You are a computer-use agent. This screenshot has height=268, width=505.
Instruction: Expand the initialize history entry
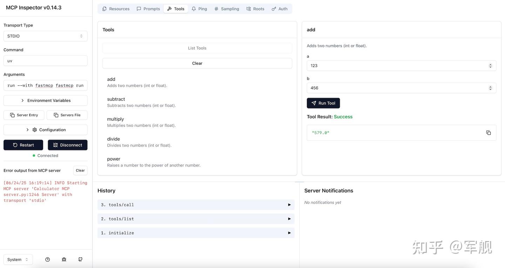(196, 233)
